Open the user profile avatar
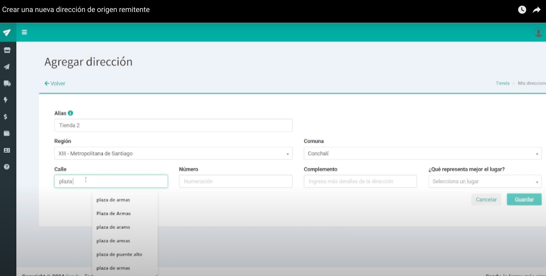546x276 pixels. coord(538,32)
